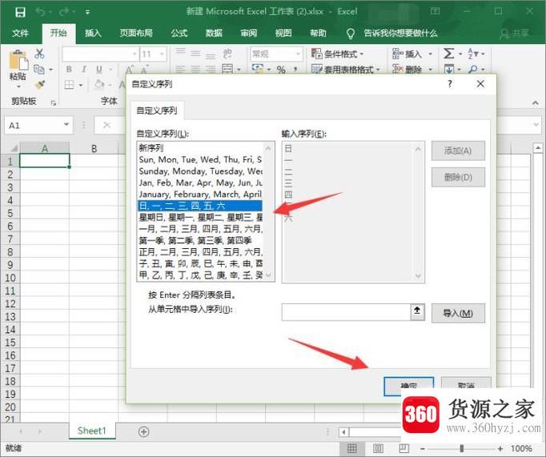This screenshot has height=457, width=546.
Task: Switch to the Page Layout tab
Action: pyautogui.click(x=136, y=33)
